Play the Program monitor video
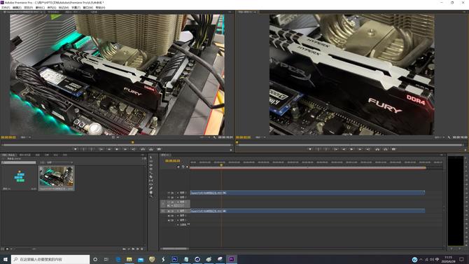469x264 pixels. click(351, 149)
